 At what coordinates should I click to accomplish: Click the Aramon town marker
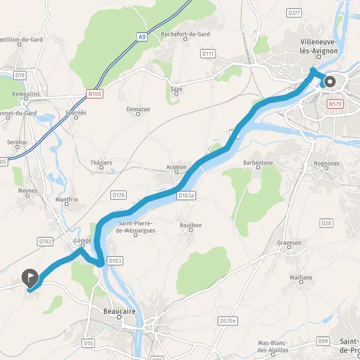pos(176,172)
